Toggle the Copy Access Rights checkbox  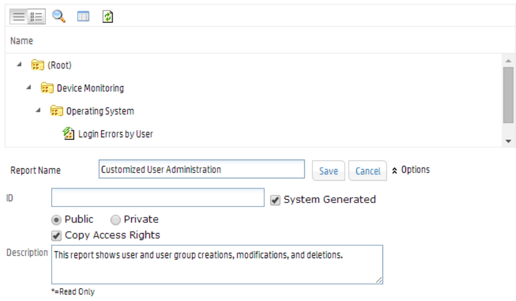coord(56,235)
